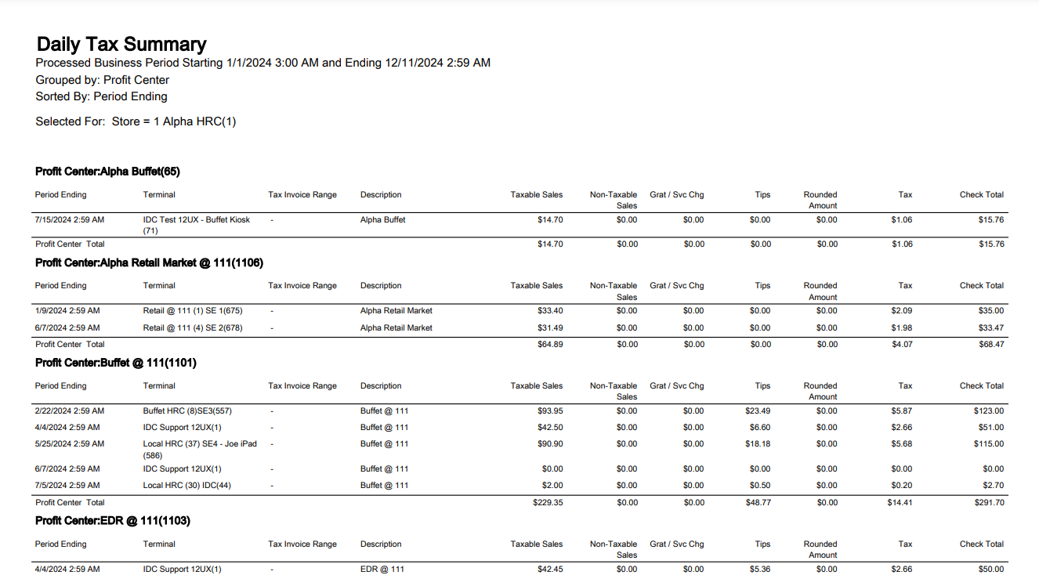Click the $123.00 check total value
Screen dimensions: 1039x575
(x=989, y=411)
